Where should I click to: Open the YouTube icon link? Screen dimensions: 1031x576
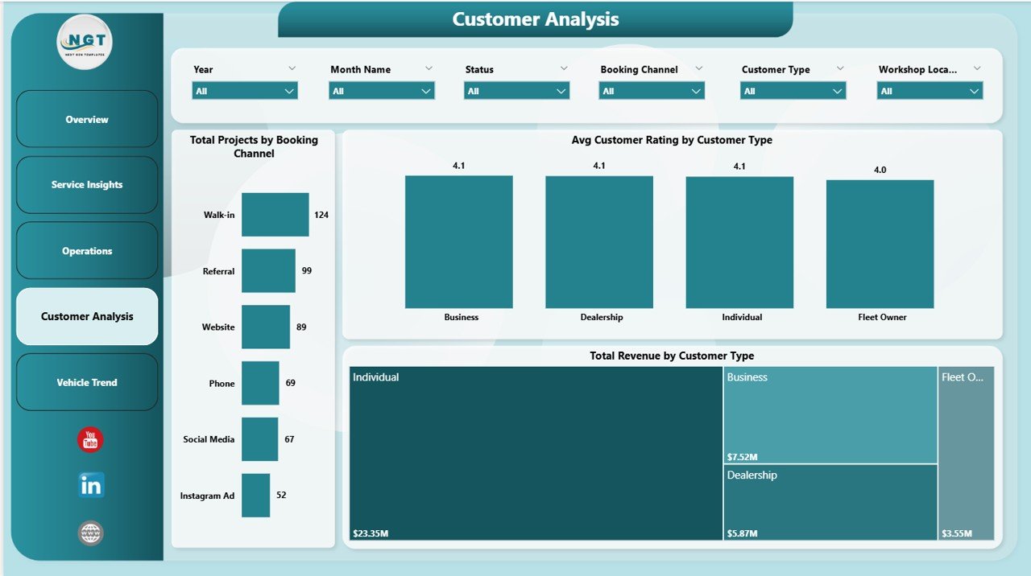[x=90, y=440]
